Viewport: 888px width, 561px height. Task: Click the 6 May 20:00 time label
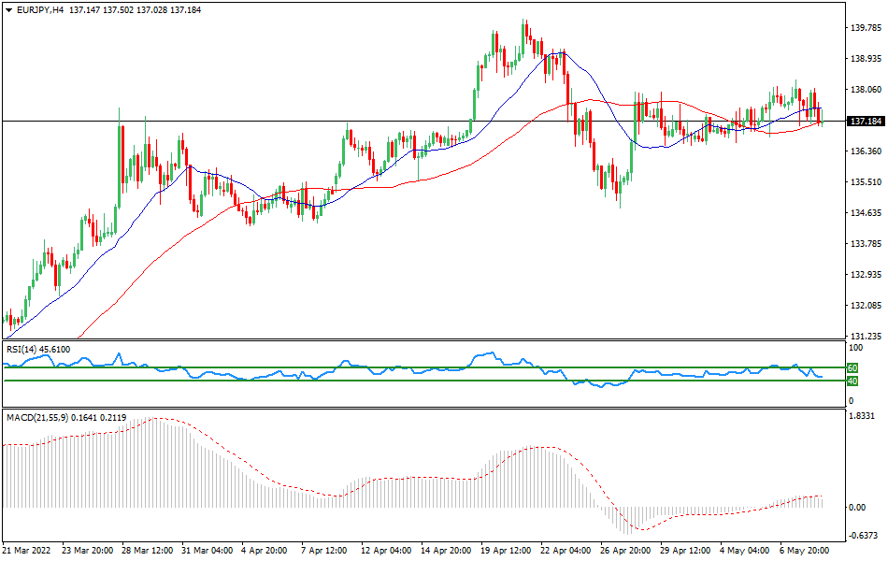click(806, 551)
